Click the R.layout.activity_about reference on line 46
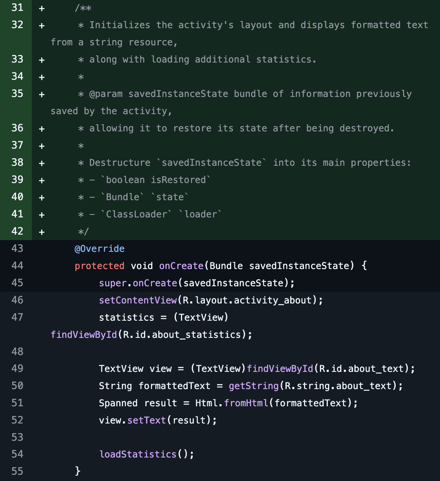Image resolution: width=440 pixels, height=481 pixels. (x=246, y=300)
